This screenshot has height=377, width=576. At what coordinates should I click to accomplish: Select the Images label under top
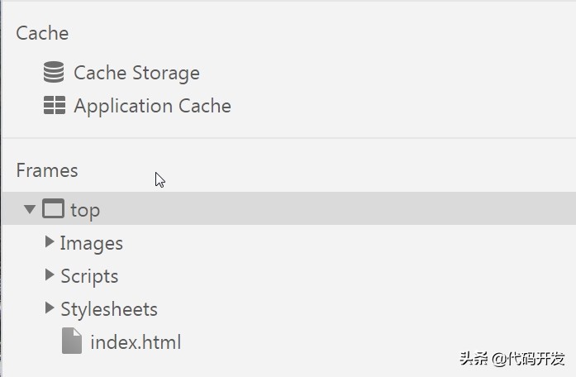point(92,243)
